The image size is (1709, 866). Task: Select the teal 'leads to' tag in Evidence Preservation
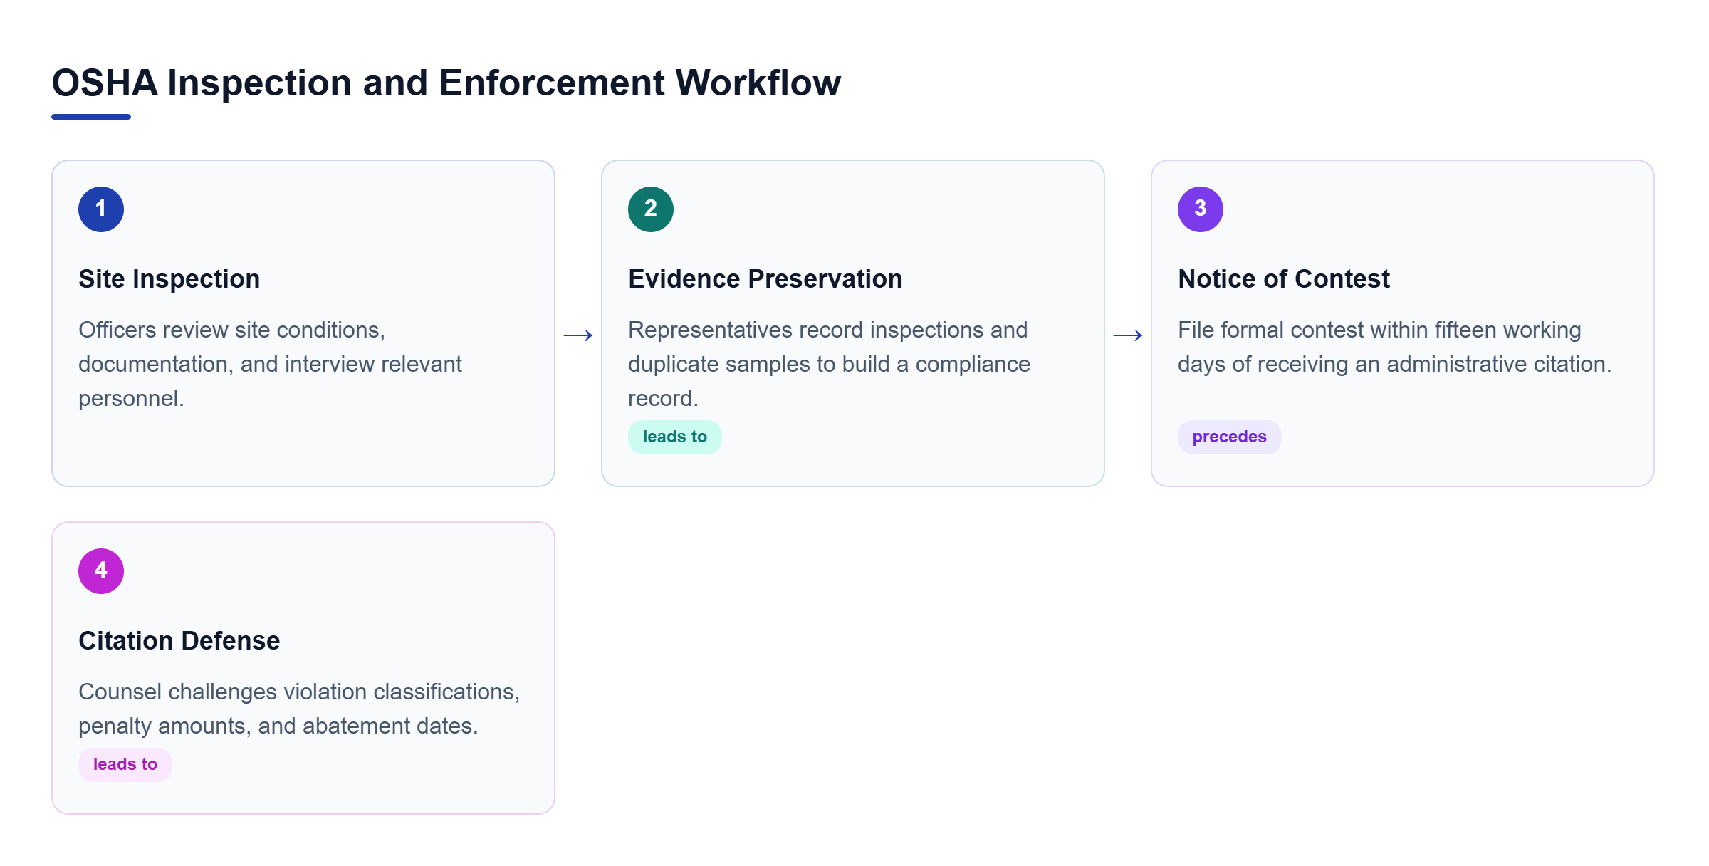pos(675,437)
